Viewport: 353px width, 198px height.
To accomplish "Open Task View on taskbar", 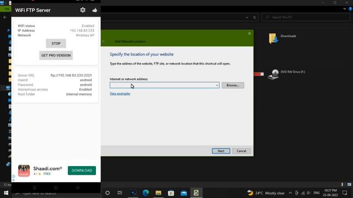I will click(x=120, y=193).
